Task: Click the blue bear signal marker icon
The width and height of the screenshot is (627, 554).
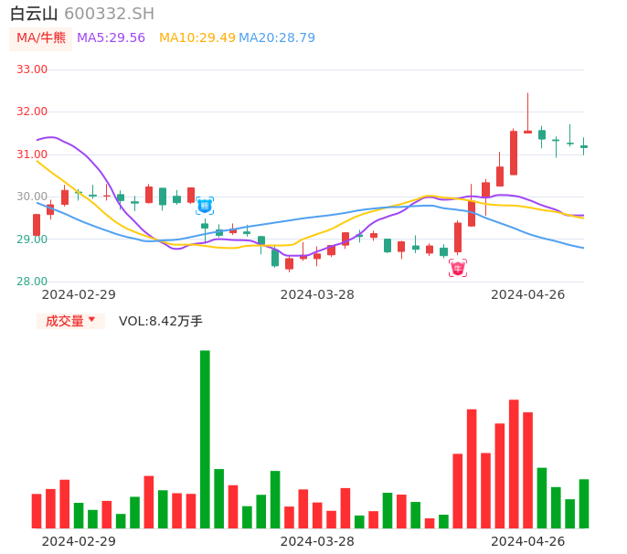Action: click(205, 206)
